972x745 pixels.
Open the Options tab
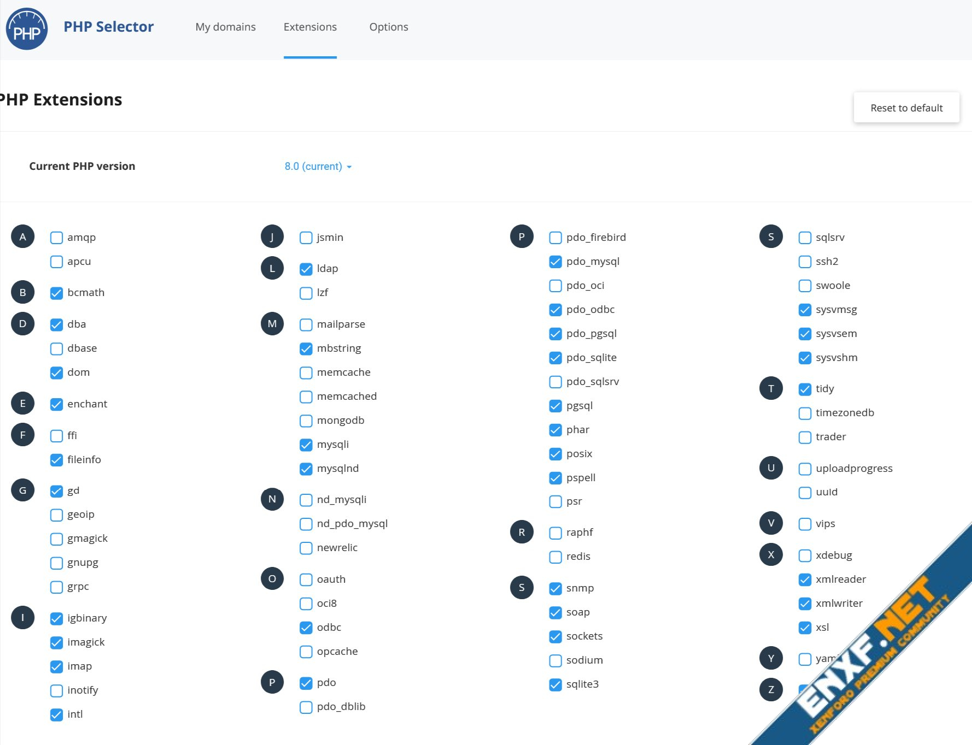pyautogui.click(x=388, y=27)
